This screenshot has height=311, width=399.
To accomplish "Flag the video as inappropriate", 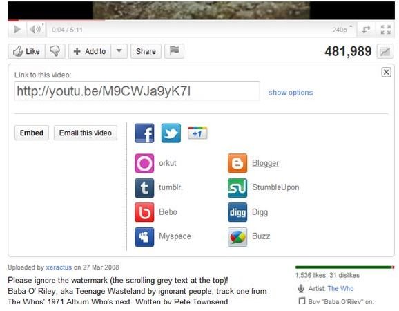I will [x=175, y=51].
